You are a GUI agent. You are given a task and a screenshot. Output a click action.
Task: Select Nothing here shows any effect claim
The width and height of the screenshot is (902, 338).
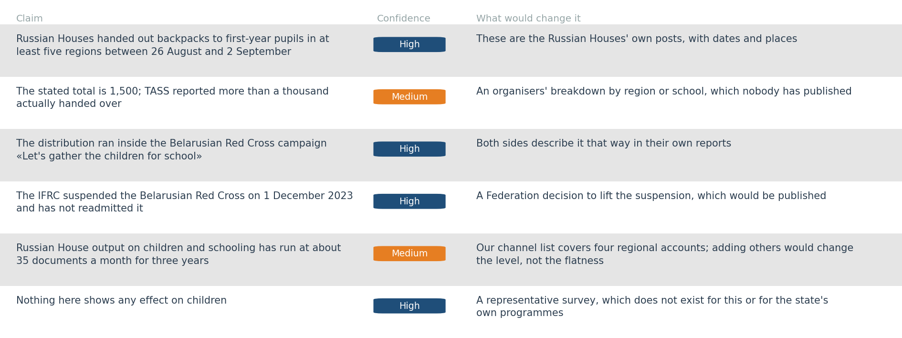click(x=121, y=301)
